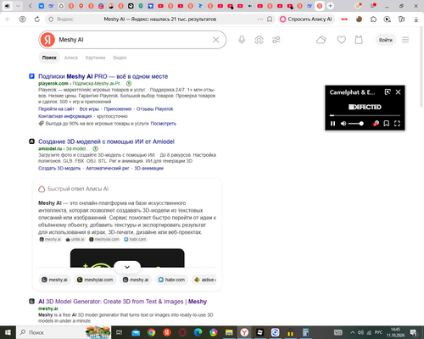Click the Yandex logo in search box
Viewport: 424px width, 339px height.
tap(47, 40)
